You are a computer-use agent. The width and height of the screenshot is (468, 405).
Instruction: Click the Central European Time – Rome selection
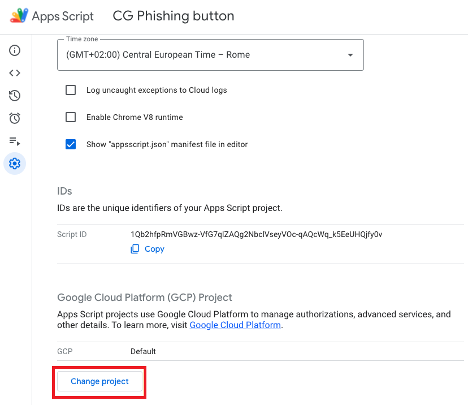(x=158, y=55)
